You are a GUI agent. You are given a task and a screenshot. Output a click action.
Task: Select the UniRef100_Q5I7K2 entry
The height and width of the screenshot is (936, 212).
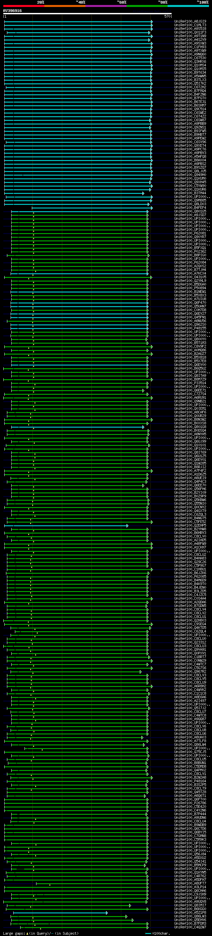click(x=190, y=84)
